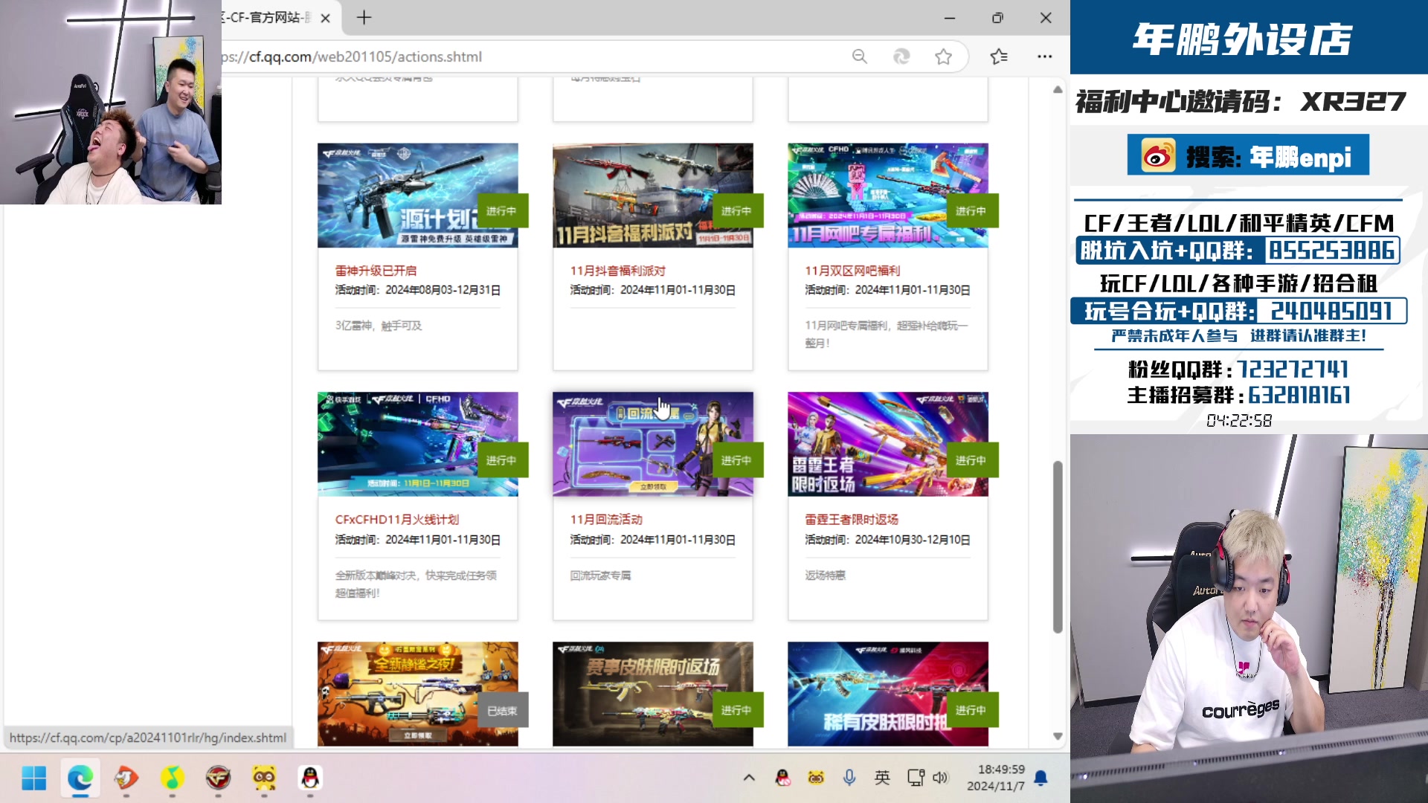
Task: Click scrollbar down arrow
Action: point(1058,736)
